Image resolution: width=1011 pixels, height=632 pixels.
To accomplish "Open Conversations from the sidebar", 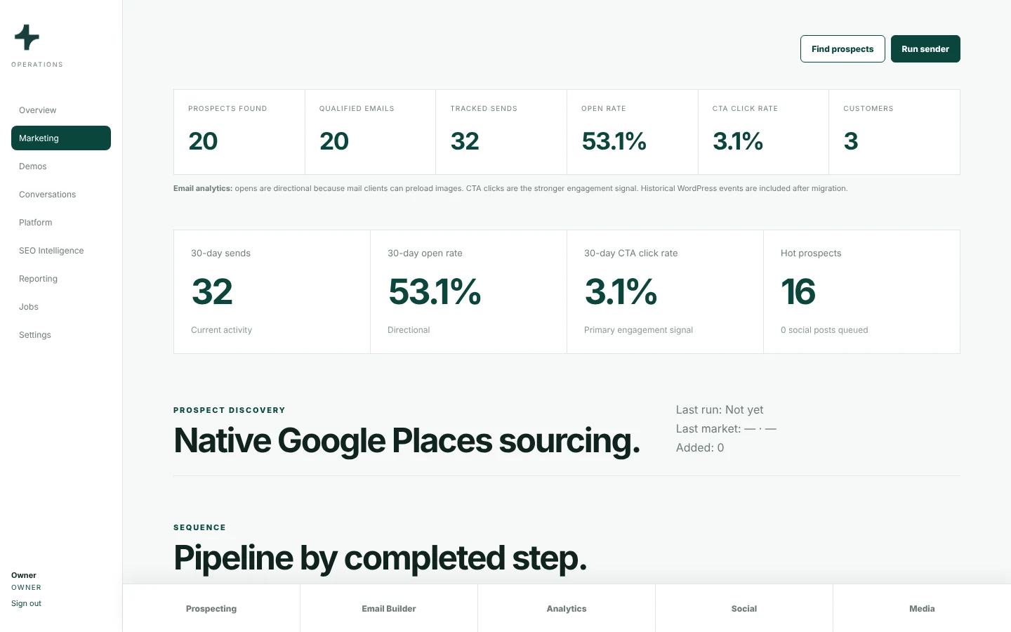I will tap(61, 195).
